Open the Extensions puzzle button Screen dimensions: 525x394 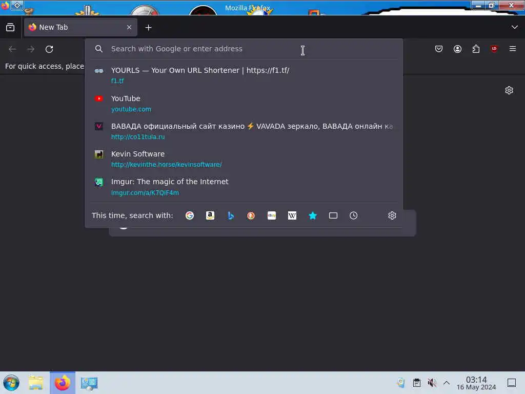coord(476,49)
